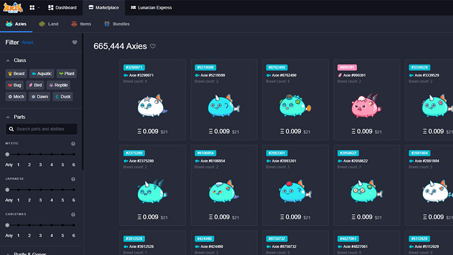
Task: Collapse the Class filter section
Action: point(8,61)
